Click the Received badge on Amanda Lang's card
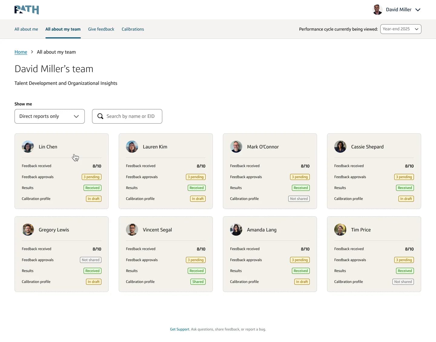This screenshot has width=436, height=342. (301, 271)
